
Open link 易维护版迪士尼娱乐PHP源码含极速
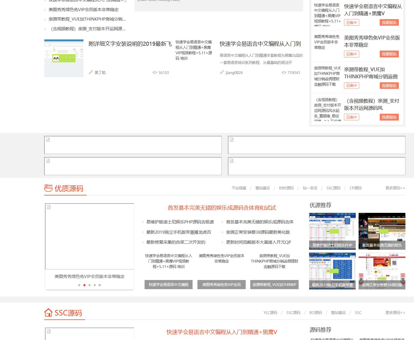pos(180,222)
